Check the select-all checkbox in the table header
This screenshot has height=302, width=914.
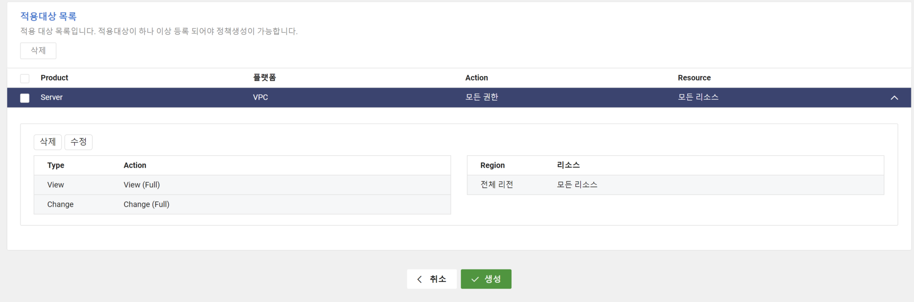[25, 78]
